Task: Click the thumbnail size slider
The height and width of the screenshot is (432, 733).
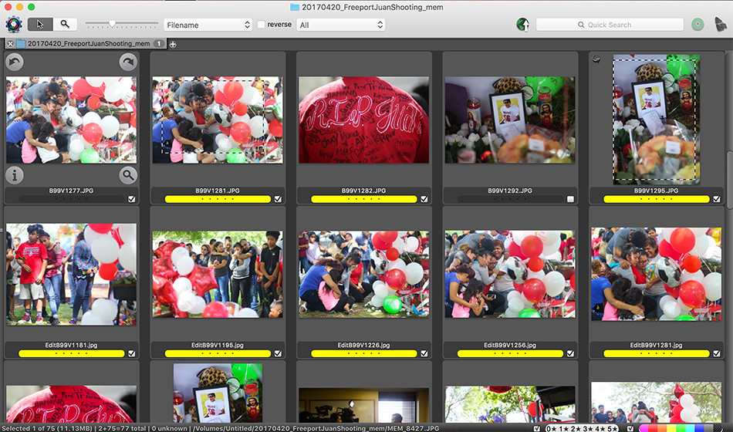Action: click(122, 24)
